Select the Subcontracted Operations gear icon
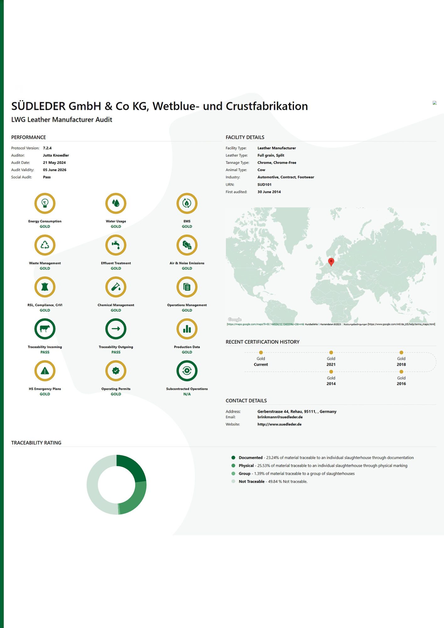This screenshot has height=628, width=444. [x=187, y=371]
